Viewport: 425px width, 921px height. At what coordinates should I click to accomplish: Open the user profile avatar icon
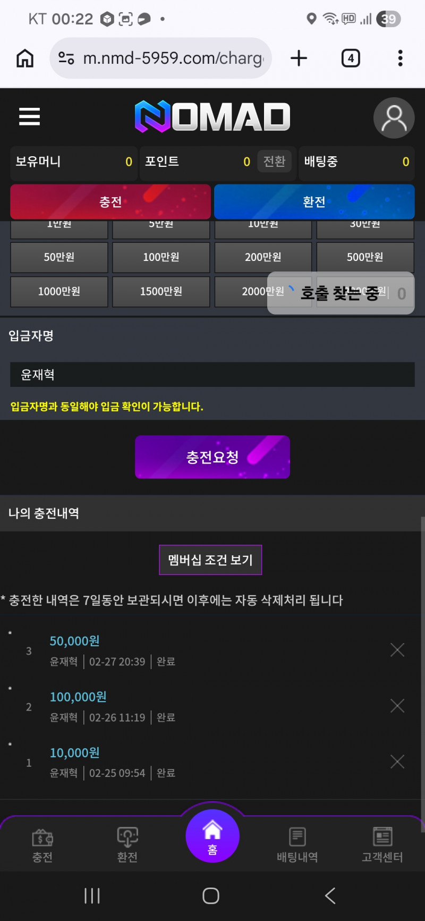394,118
